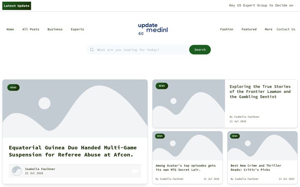Open the Home menu item
Viewport: 300px width, 187px height.
pyautogui.click(x=10, y=29)
